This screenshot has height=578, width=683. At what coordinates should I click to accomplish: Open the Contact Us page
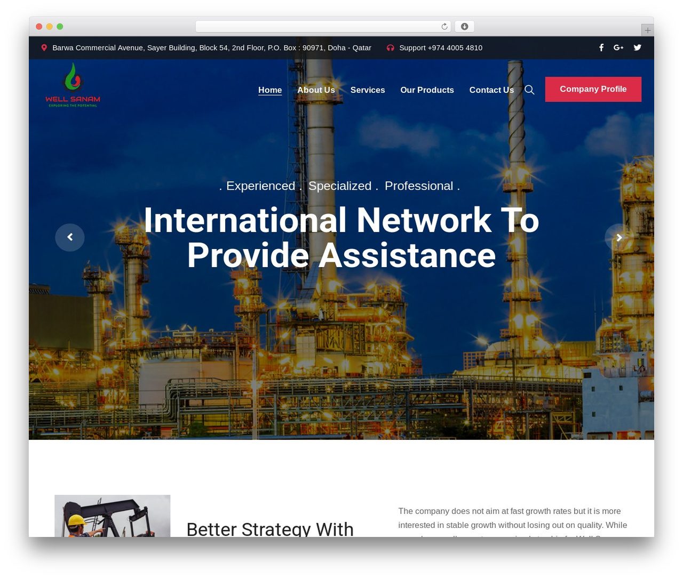click(491, 90)
